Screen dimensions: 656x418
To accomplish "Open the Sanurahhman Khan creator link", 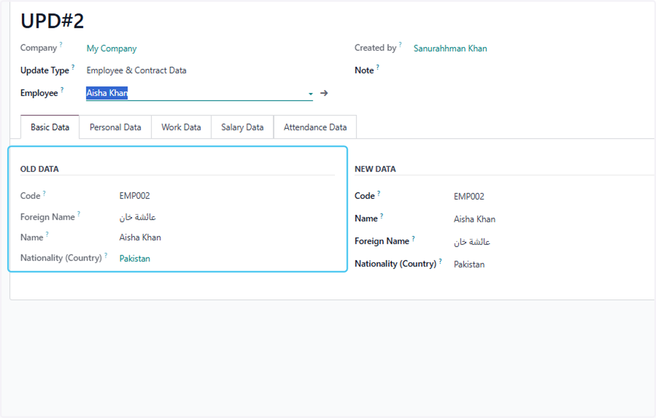I will [450, 49].
